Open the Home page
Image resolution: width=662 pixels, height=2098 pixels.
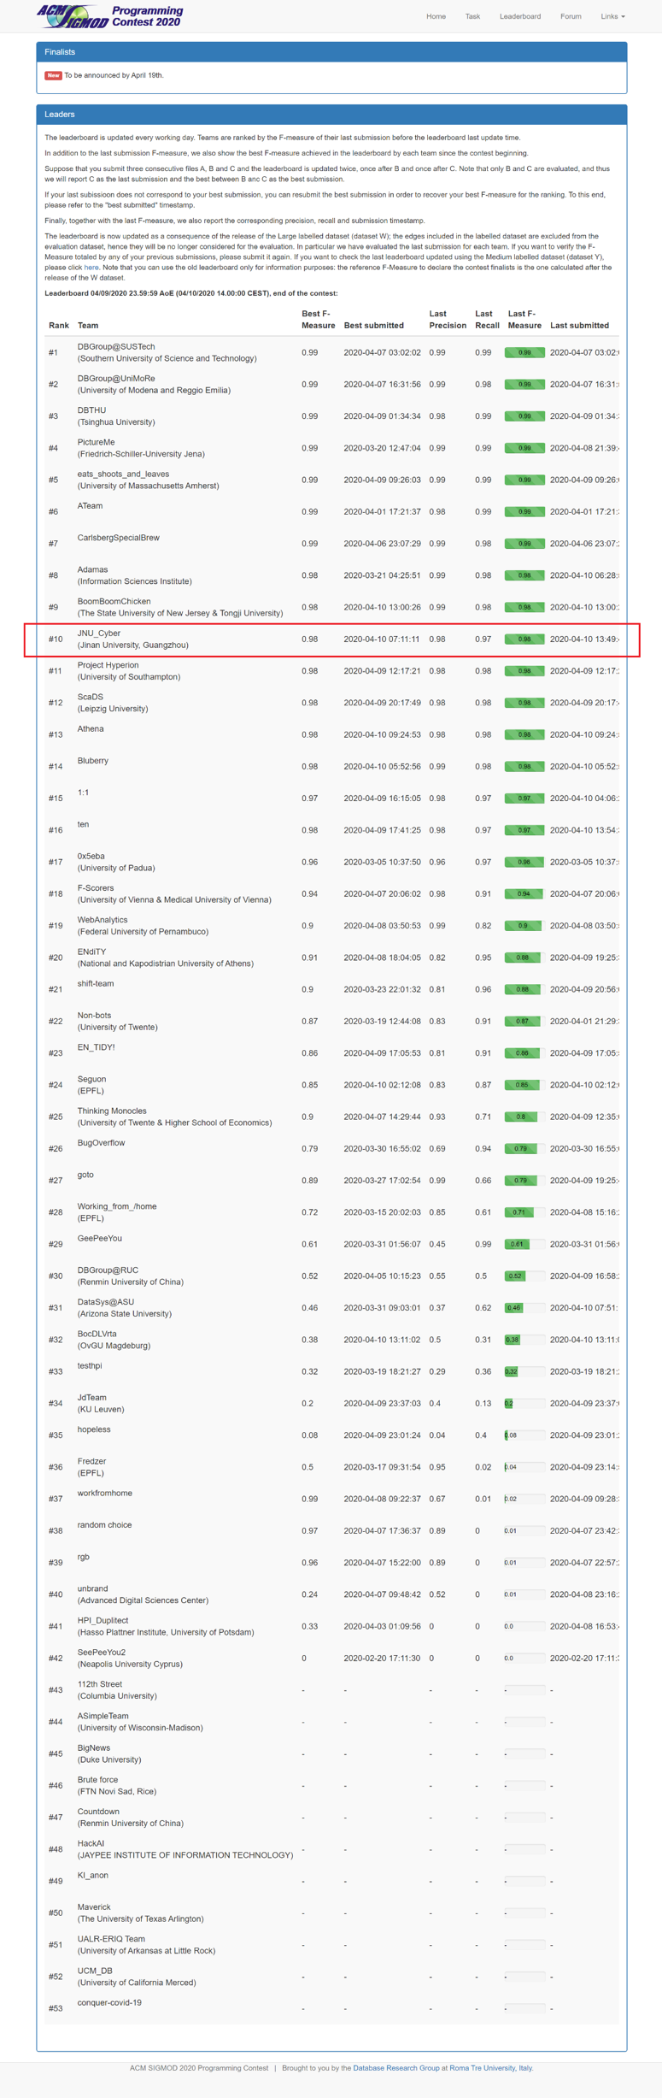pos(436,16)
